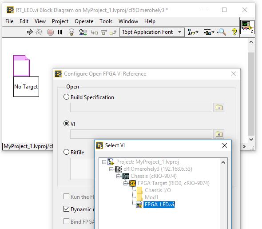Click block diagram vertical scroll-up arrow
The height and width of the screenshot is (229, 262).
(x=251, y=42)
